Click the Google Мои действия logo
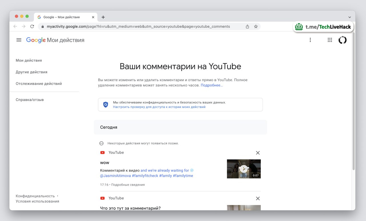Screen dimensions: 366x221 pyautogui.click(x=55, y=40)
